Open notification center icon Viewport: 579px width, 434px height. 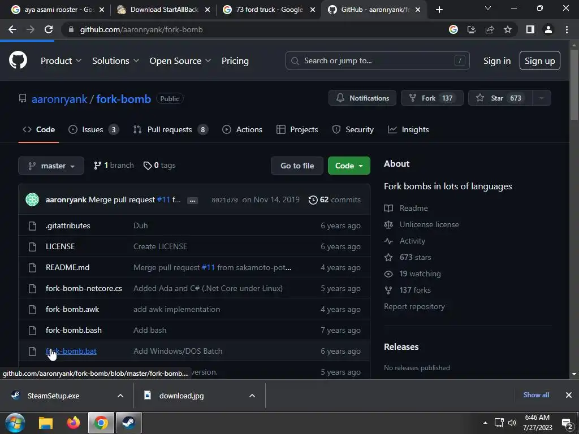coord(567,423)
